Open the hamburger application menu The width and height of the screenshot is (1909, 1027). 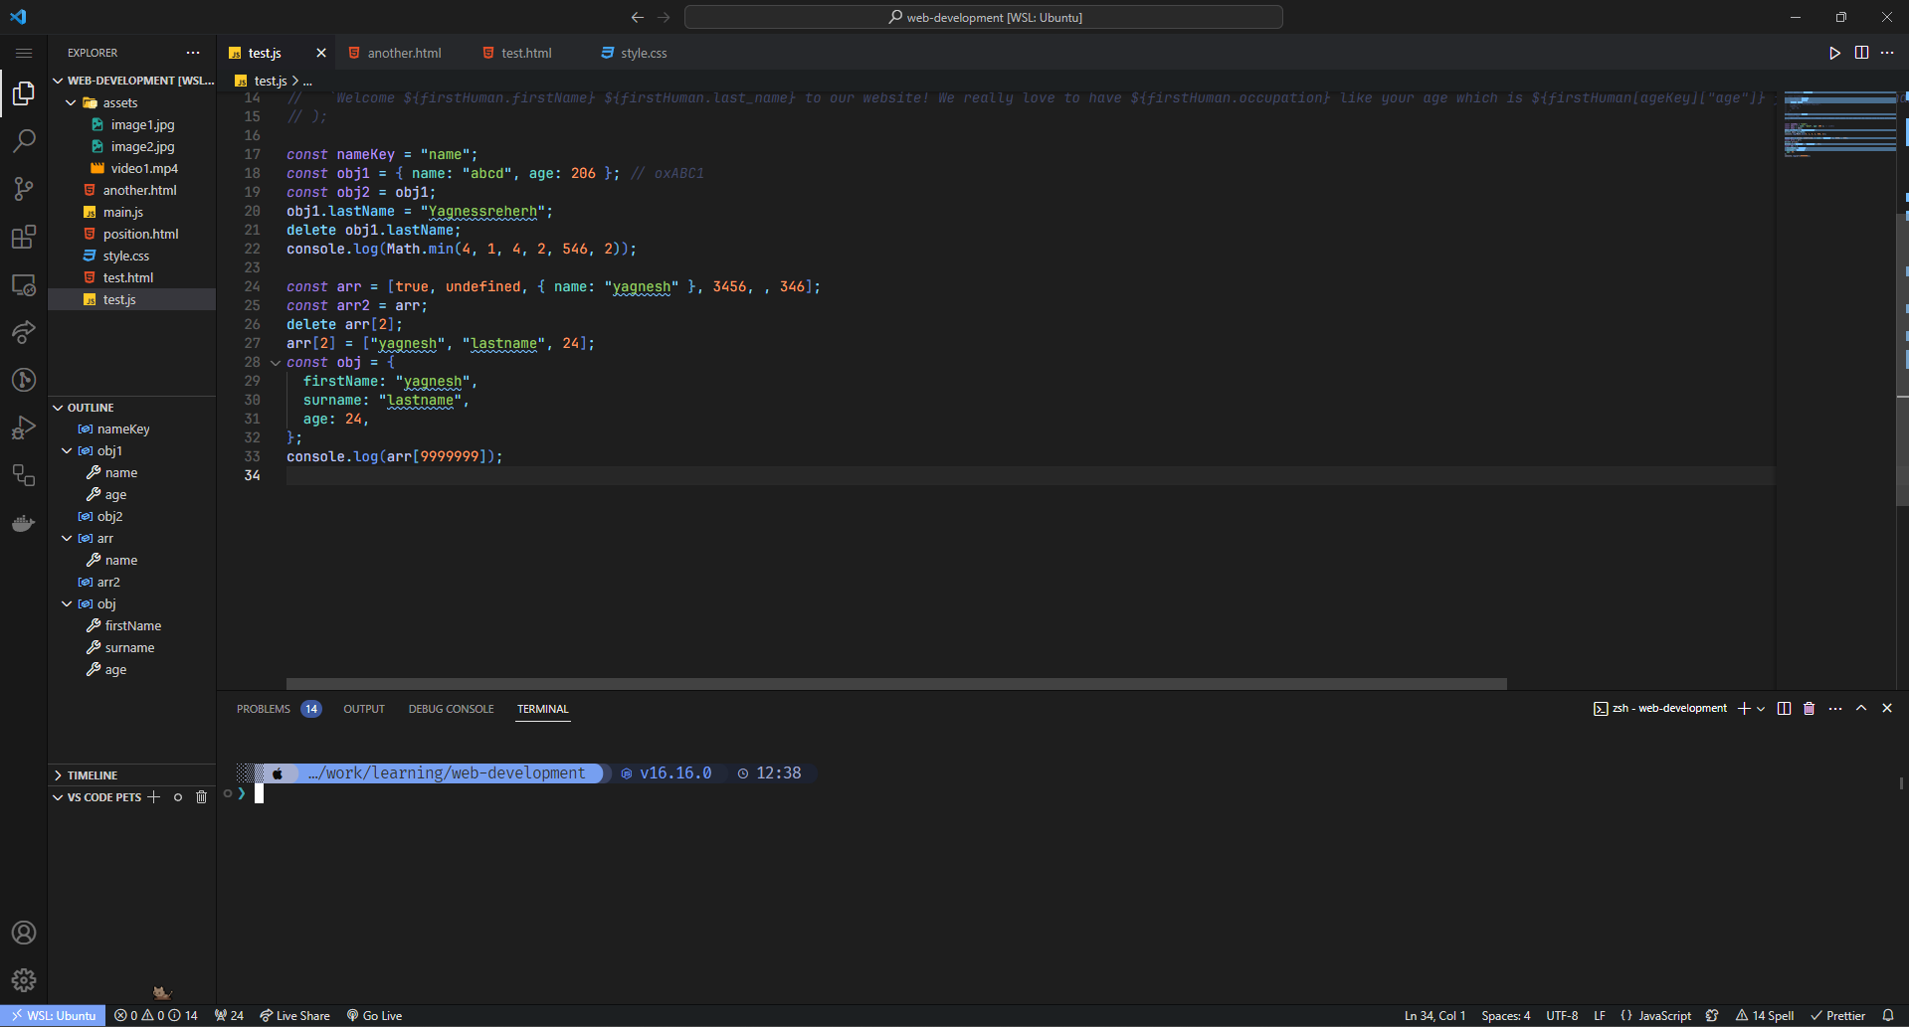coord(24,53)
